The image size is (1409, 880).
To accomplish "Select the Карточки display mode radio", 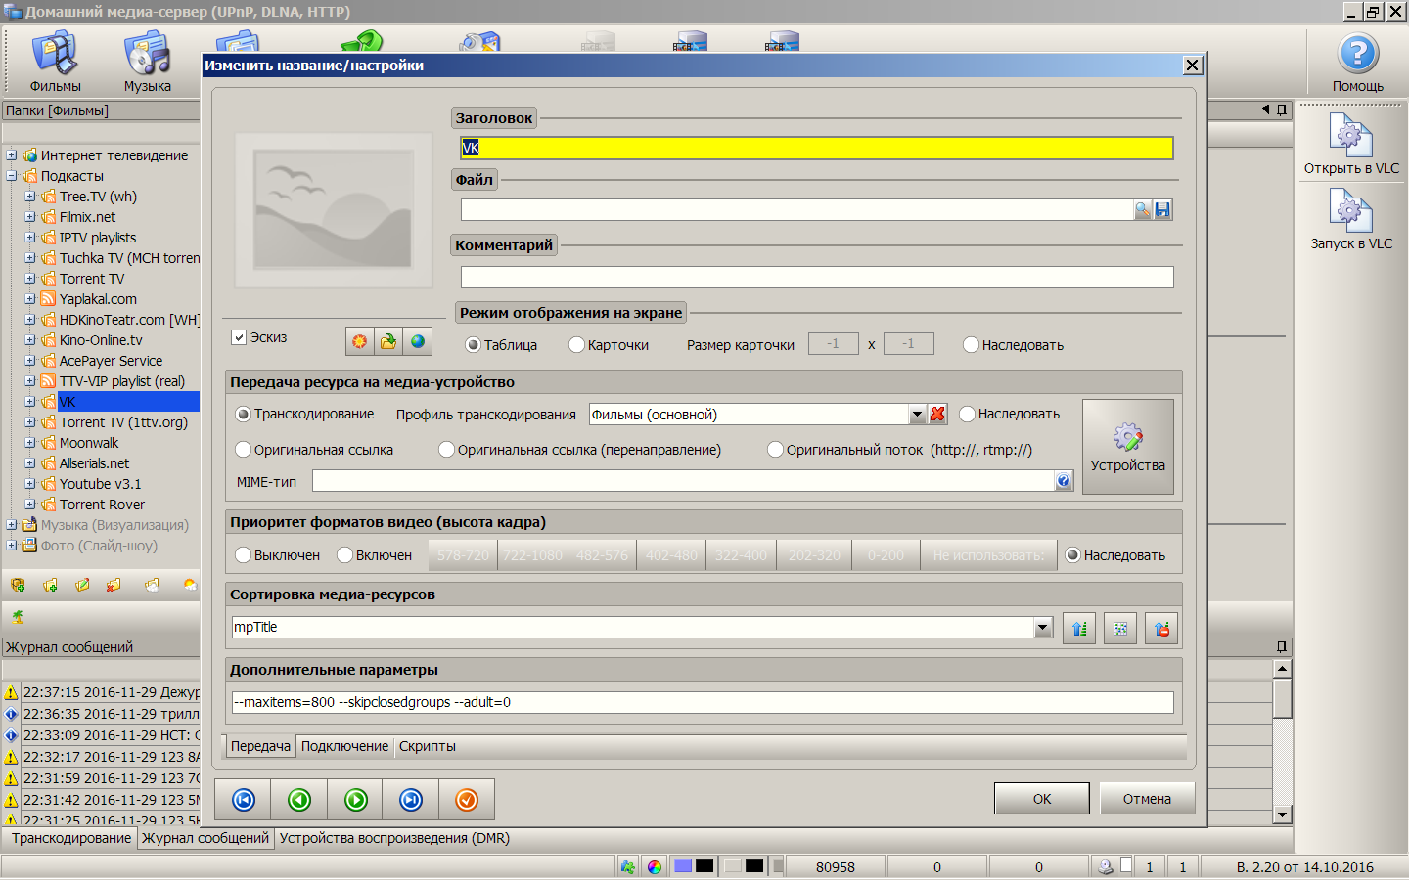I will click(577, 345).
